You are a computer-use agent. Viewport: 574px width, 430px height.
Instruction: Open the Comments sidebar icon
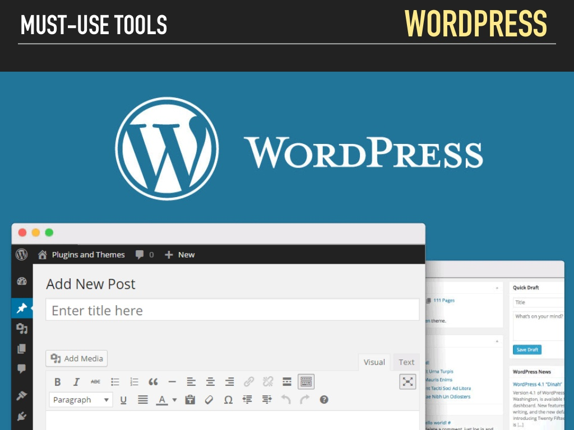[x=22, y=368]
